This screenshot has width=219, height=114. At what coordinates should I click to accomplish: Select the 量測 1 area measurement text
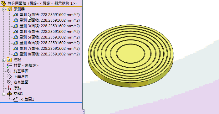pyautogui.click(x=49, y=15)
